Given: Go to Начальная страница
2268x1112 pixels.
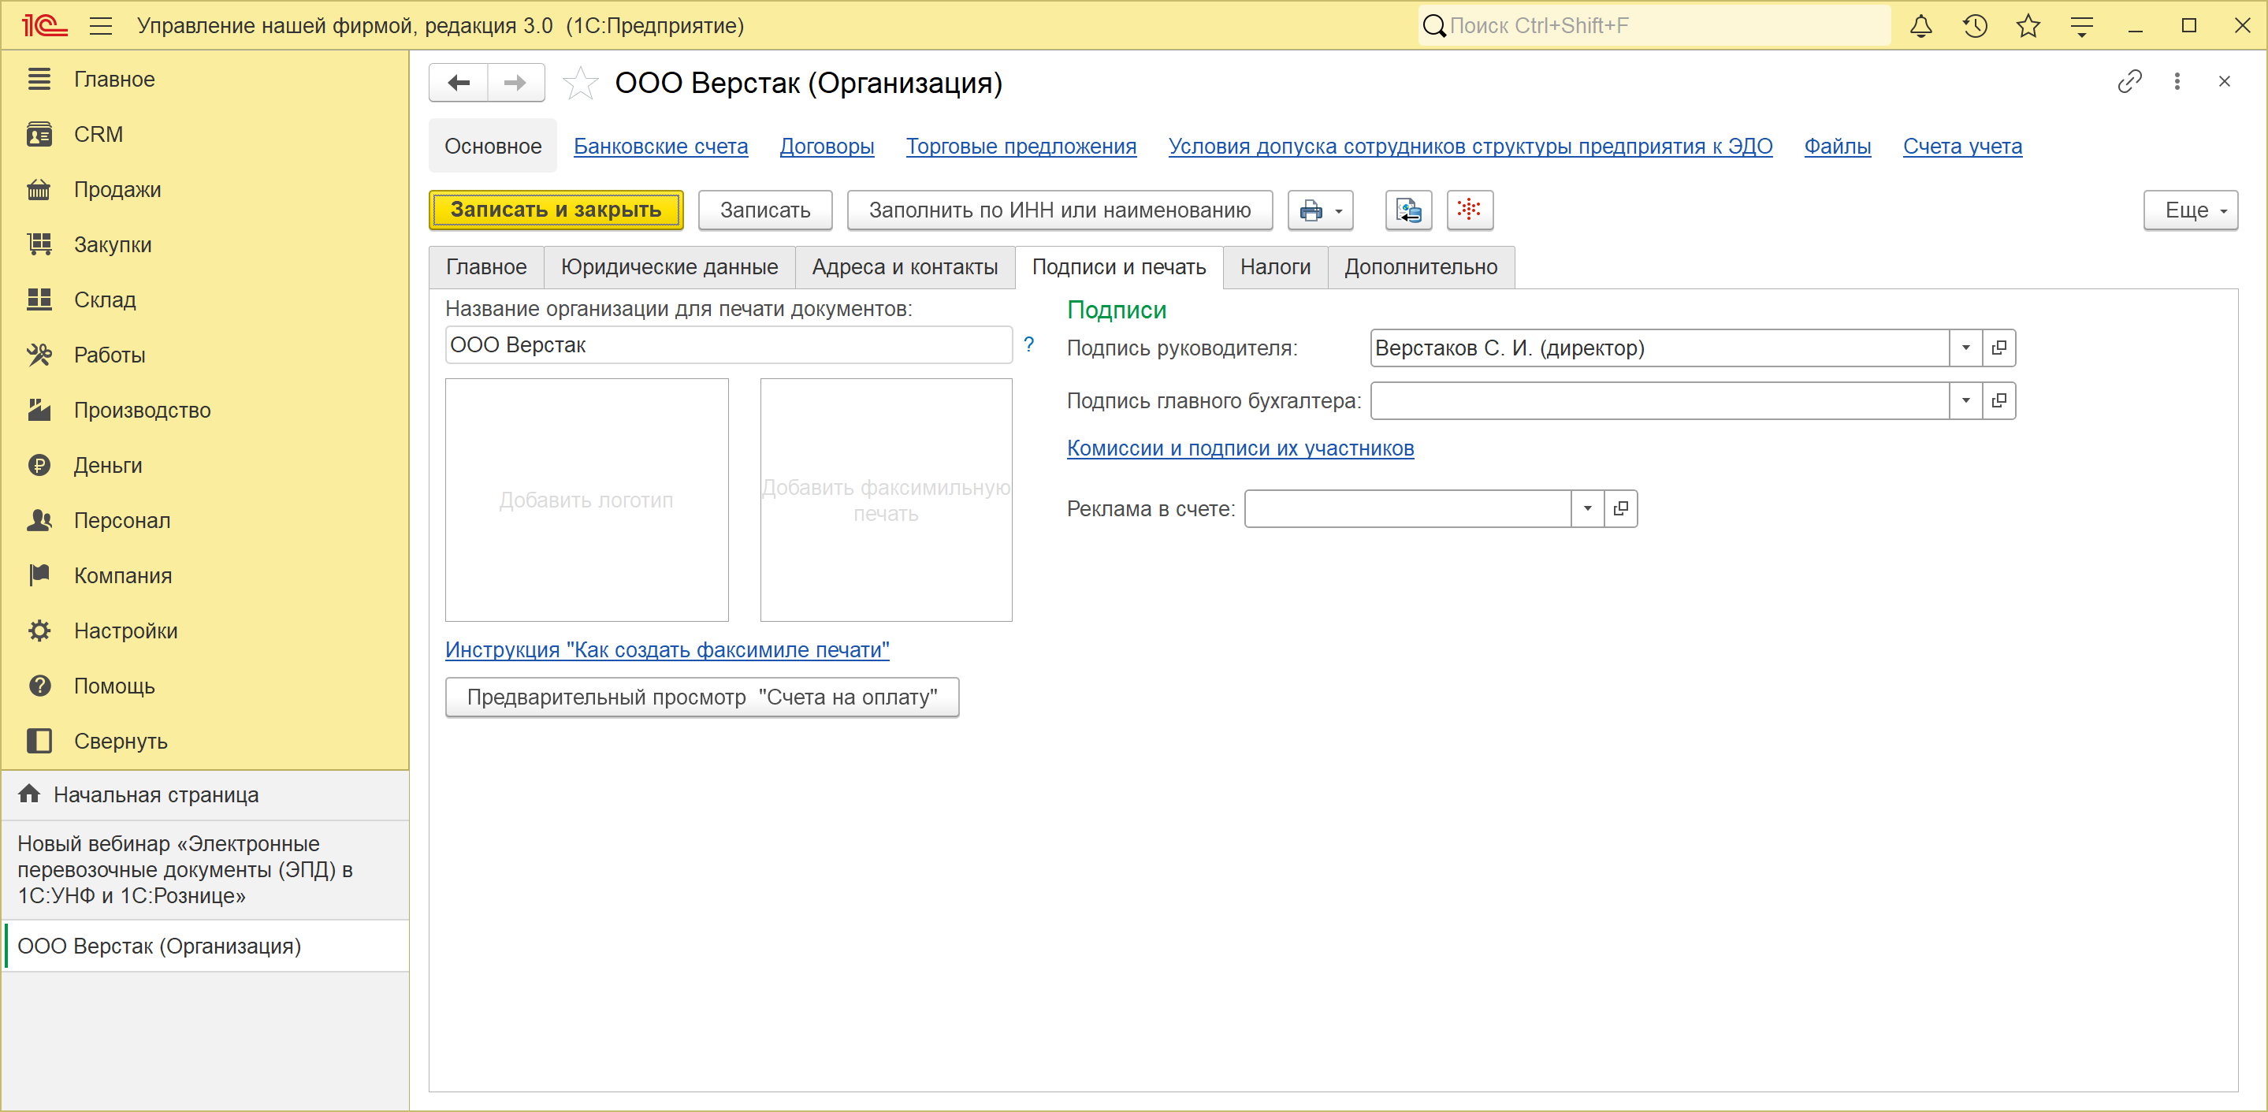Looking at the screenshot, I should (205, 795).
